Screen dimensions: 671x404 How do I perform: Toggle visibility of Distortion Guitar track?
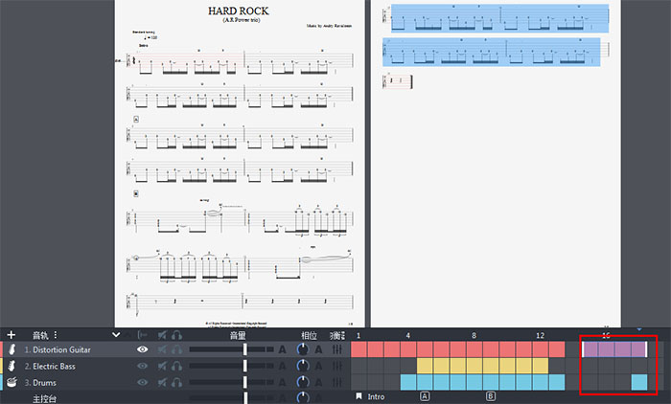click(143, 350)
